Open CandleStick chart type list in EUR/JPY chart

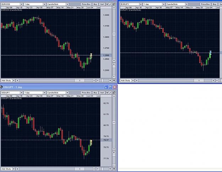[187, 4]
